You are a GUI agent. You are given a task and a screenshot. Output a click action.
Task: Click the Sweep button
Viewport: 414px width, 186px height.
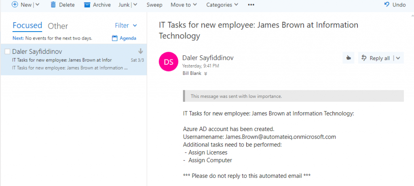pos(154,5)
